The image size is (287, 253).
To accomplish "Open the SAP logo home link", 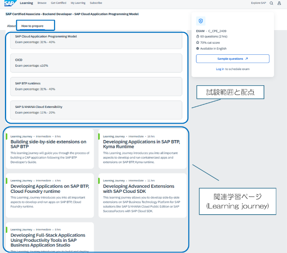I will pos(10,3).
